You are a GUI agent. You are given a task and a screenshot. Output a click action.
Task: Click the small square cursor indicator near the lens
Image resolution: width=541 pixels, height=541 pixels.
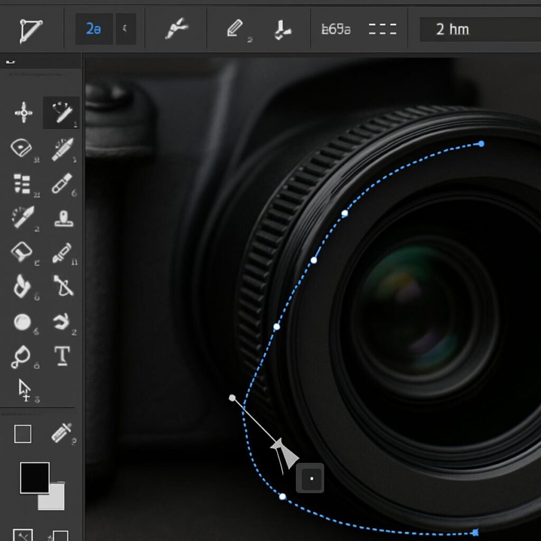(x=310, y=478)
